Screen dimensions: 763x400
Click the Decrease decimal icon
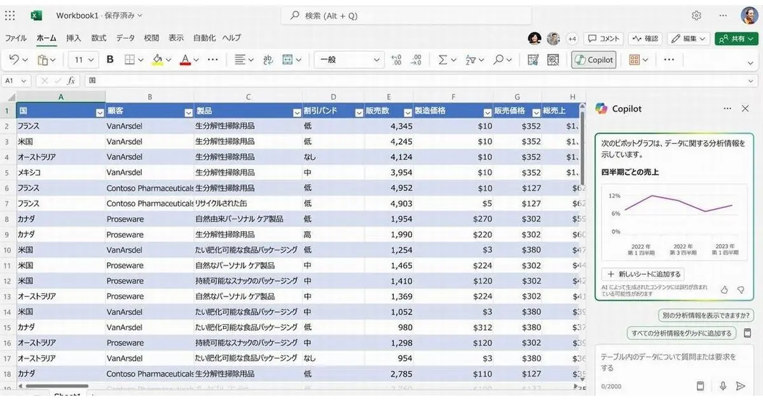point(416,60)
